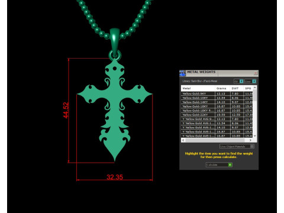Run weight calculation with green play arrow
Image resolution: width=284 pixels, height=213 pixels.
(x=230, y=164)
